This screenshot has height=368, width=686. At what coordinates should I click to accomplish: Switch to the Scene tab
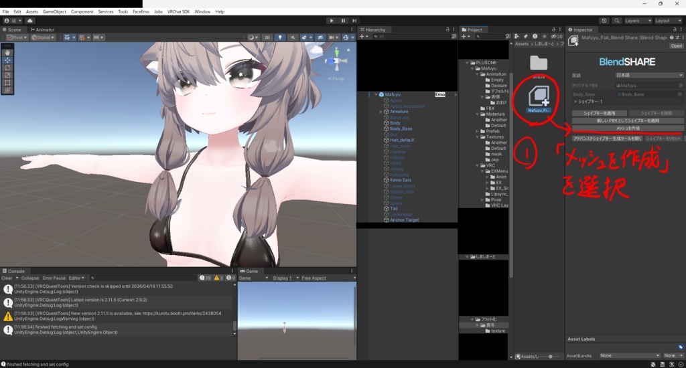[x=12, y=29]
